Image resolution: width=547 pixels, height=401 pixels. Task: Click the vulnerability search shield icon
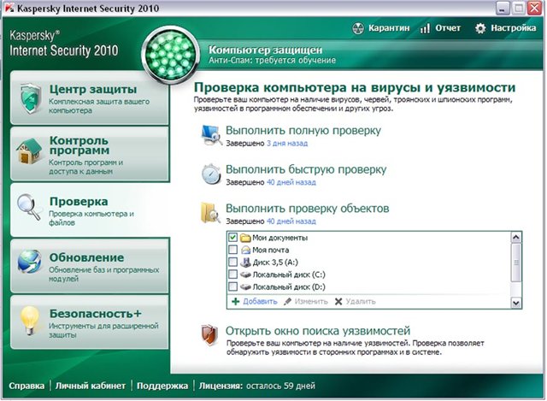(209, 334)
